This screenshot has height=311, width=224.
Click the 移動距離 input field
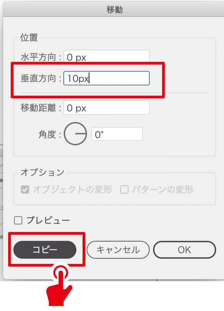pos(107,108)
